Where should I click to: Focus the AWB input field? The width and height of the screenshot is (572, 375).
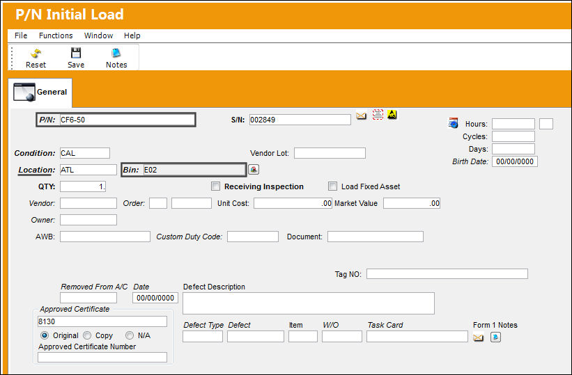point(105,237)
